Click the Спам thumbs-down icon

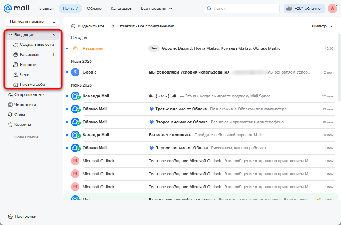click(10, 115)
